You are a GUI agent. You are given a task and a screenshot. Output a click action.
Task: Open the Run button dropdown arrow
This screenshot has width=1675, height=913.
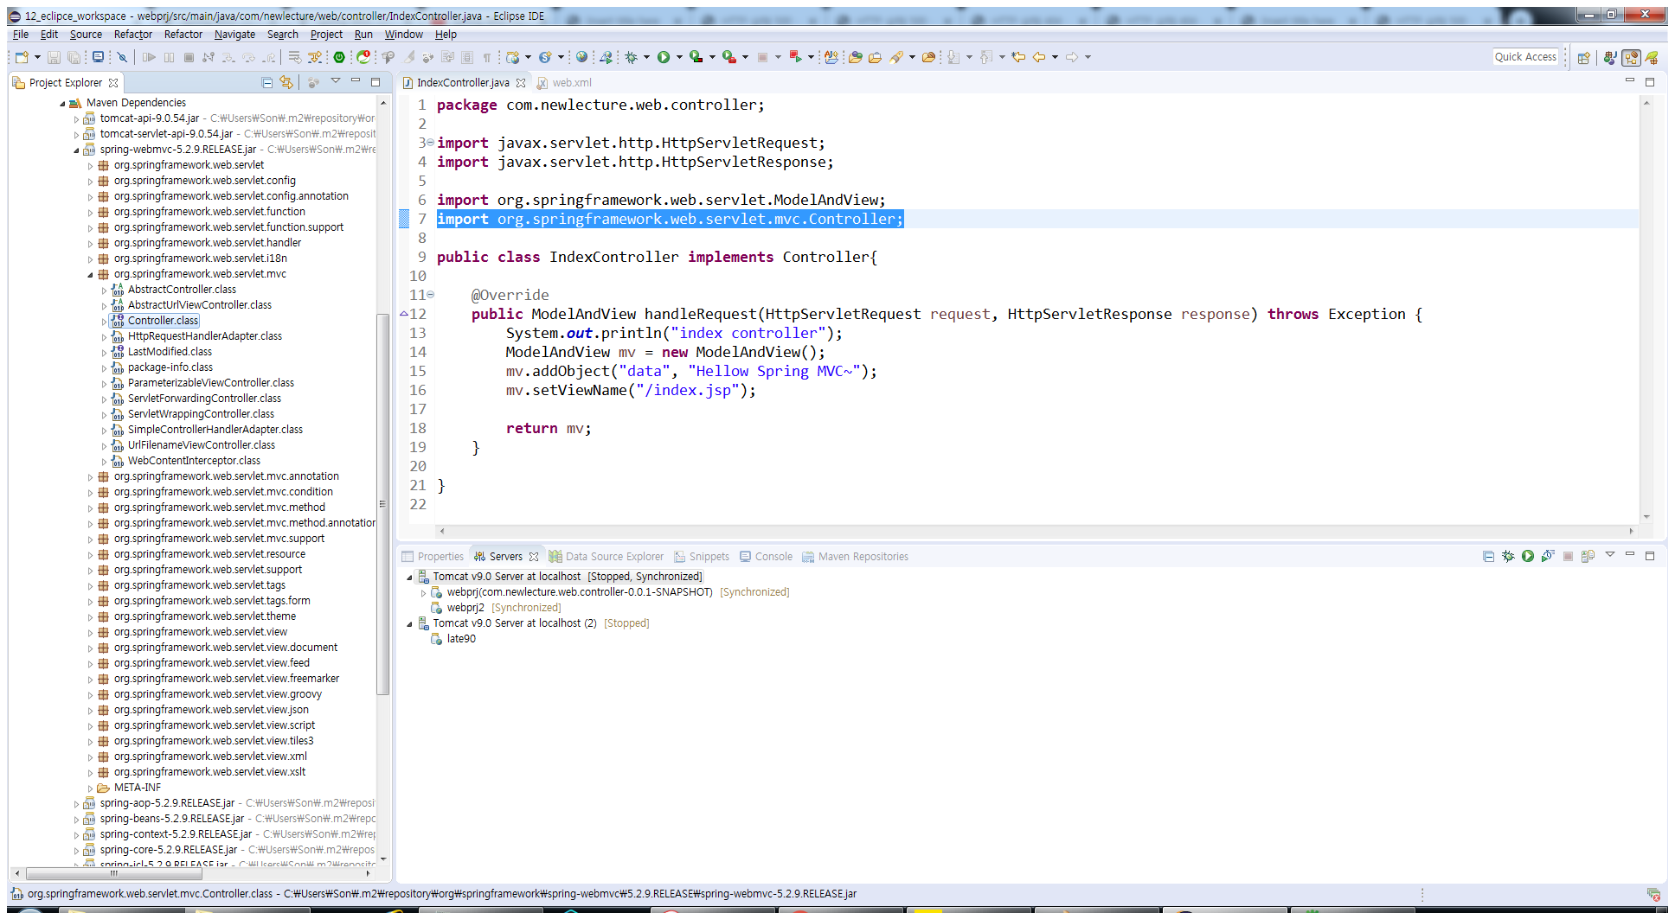point(679,57)
